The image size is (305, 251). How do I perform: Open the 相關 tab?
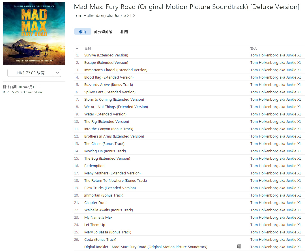point(124,32)
